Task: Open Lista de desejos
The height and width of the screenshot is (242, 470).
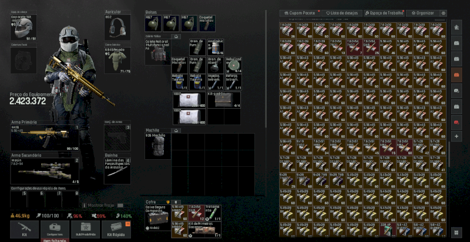Action: click(342, 13)
